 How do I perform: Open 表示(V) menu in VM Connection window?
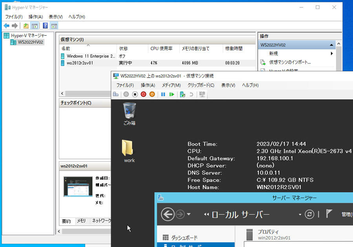pyautogui.click(x=228, y=85)
